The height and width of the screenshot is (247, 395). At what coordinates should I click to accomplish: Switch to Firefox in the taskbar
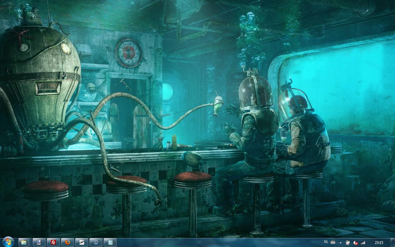[x=68, y=242]
